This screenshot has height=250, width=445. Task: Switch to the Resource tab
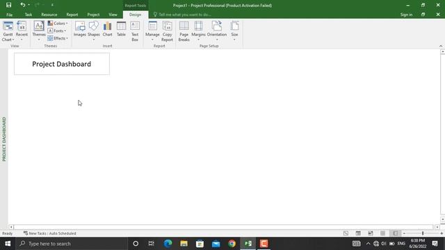coord(49,15)
